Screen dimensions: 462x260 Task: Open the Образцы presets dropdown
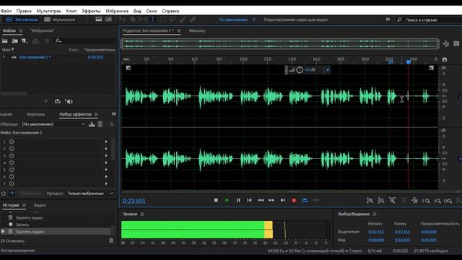pyautogui.click(x=53, y=124)
